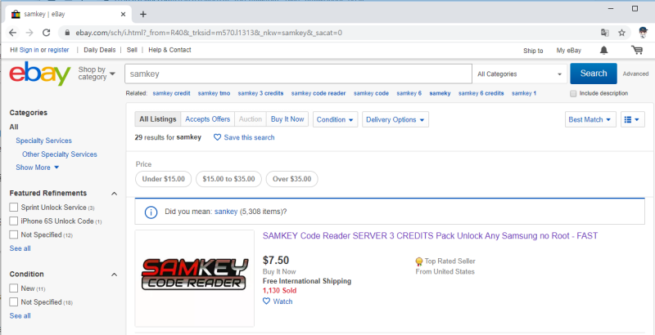Click the Watch heart icon on SAMKEY listing
Screen dimensions: 655x335
pyautogui.click(x=267, y=301)
